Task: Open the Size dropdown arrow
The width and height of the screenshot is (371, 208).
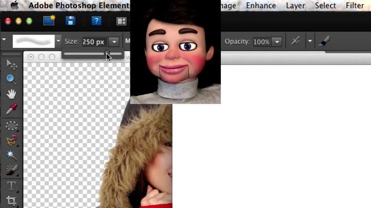Action: point(114,42)
